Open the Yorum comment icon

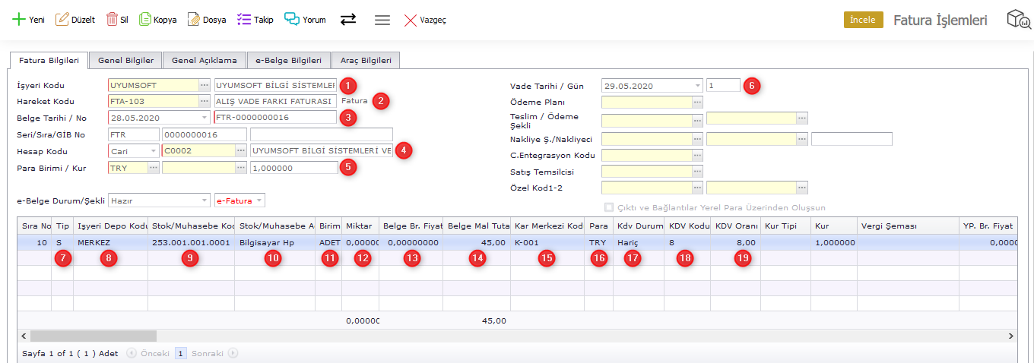[292, 20]
